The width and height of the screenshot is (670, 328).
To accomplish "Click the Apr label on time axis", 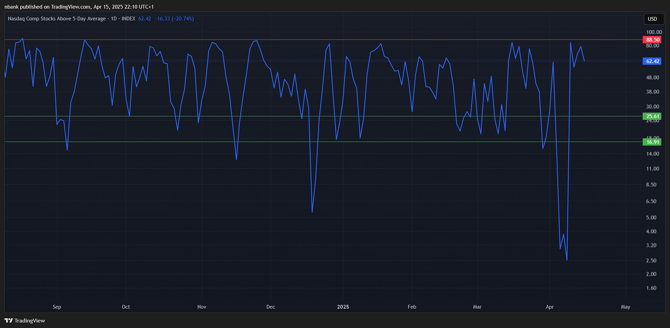I will (550, 306).
